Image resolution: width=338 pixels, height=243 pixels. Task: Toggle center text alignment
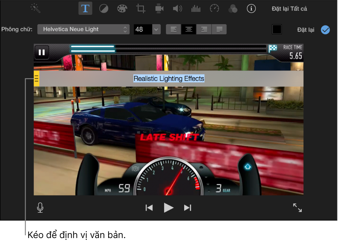coord(188,29)
